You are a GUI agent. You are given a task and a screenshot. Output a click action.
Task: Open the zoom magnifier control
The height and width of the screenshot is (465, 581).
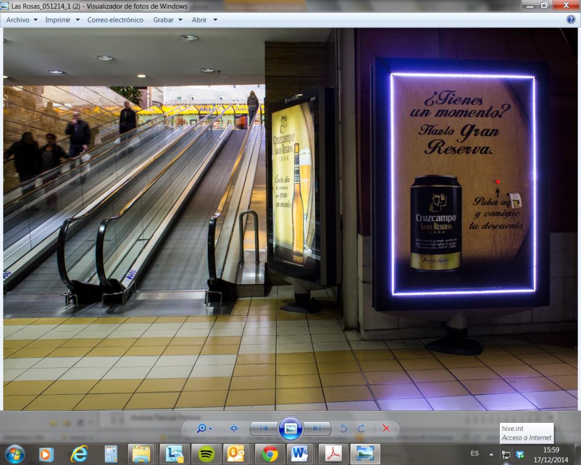click(201, 429)
